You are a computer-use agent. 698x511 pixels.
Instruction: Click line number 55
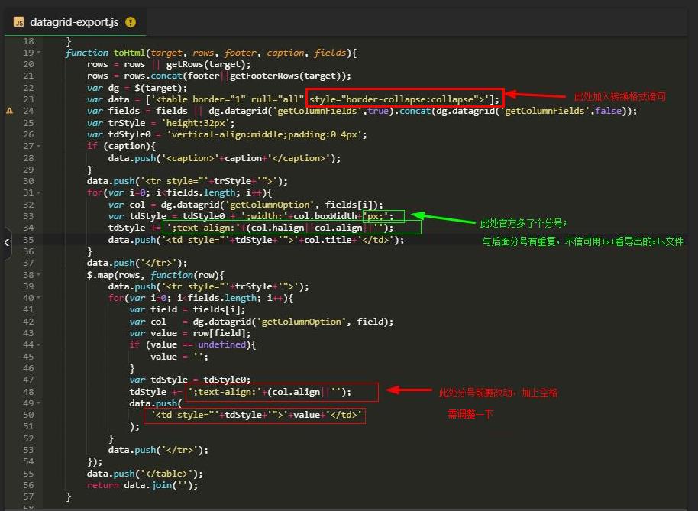(x=28, y=474)
